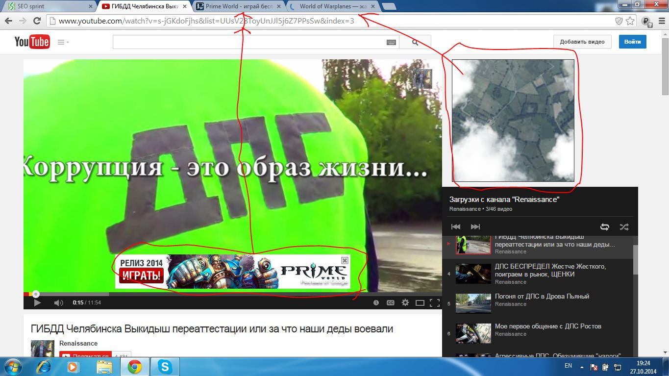Open the ruble extension icon
The image size is (669, 376).
coord(646,22)
